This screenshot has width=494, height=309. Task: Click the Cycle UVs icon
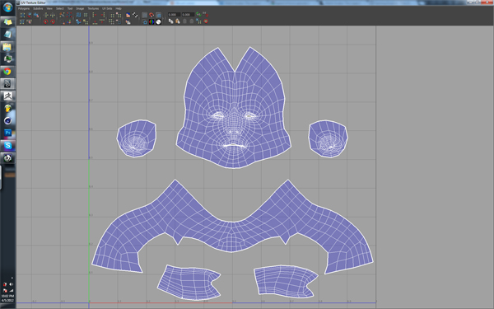point(206,21)
